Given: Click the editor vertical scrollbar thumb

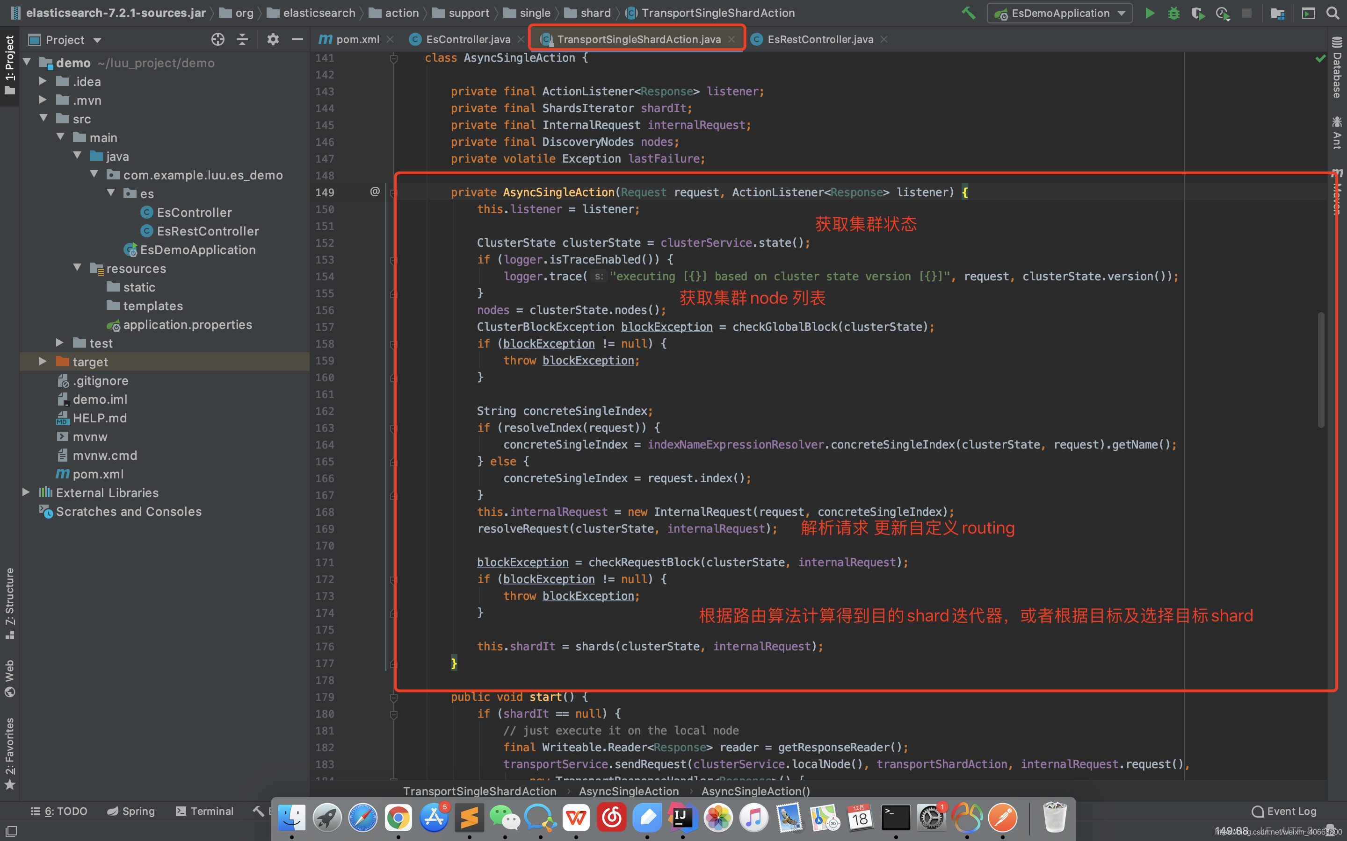Looking at the screenshot, I should (1320, 370).
